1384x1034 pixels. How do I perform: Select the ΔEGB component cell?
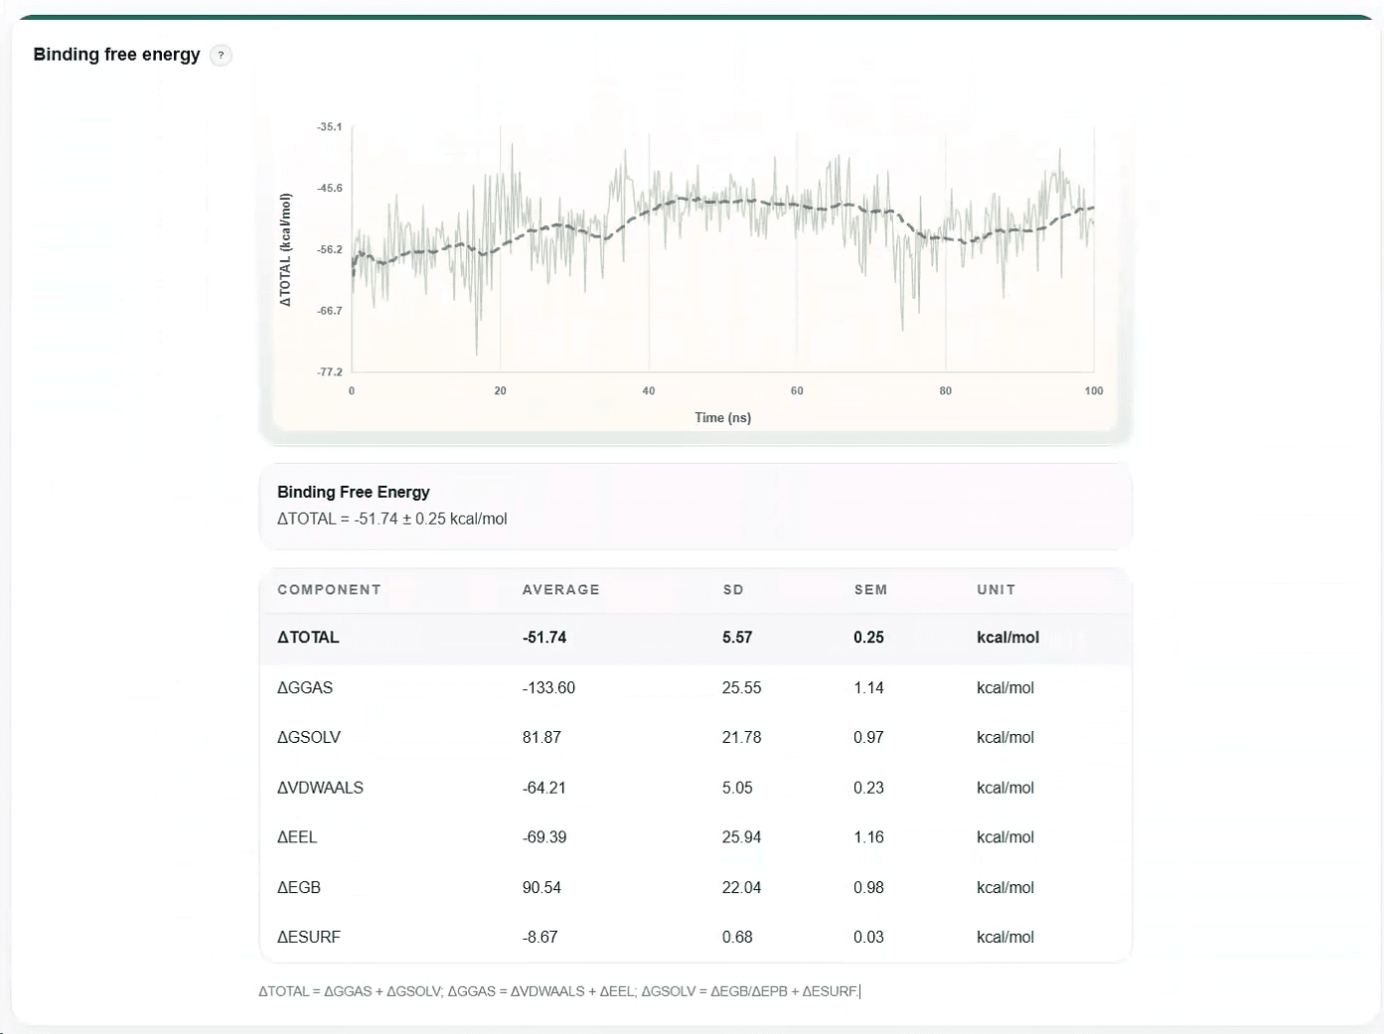coord(299,887)
